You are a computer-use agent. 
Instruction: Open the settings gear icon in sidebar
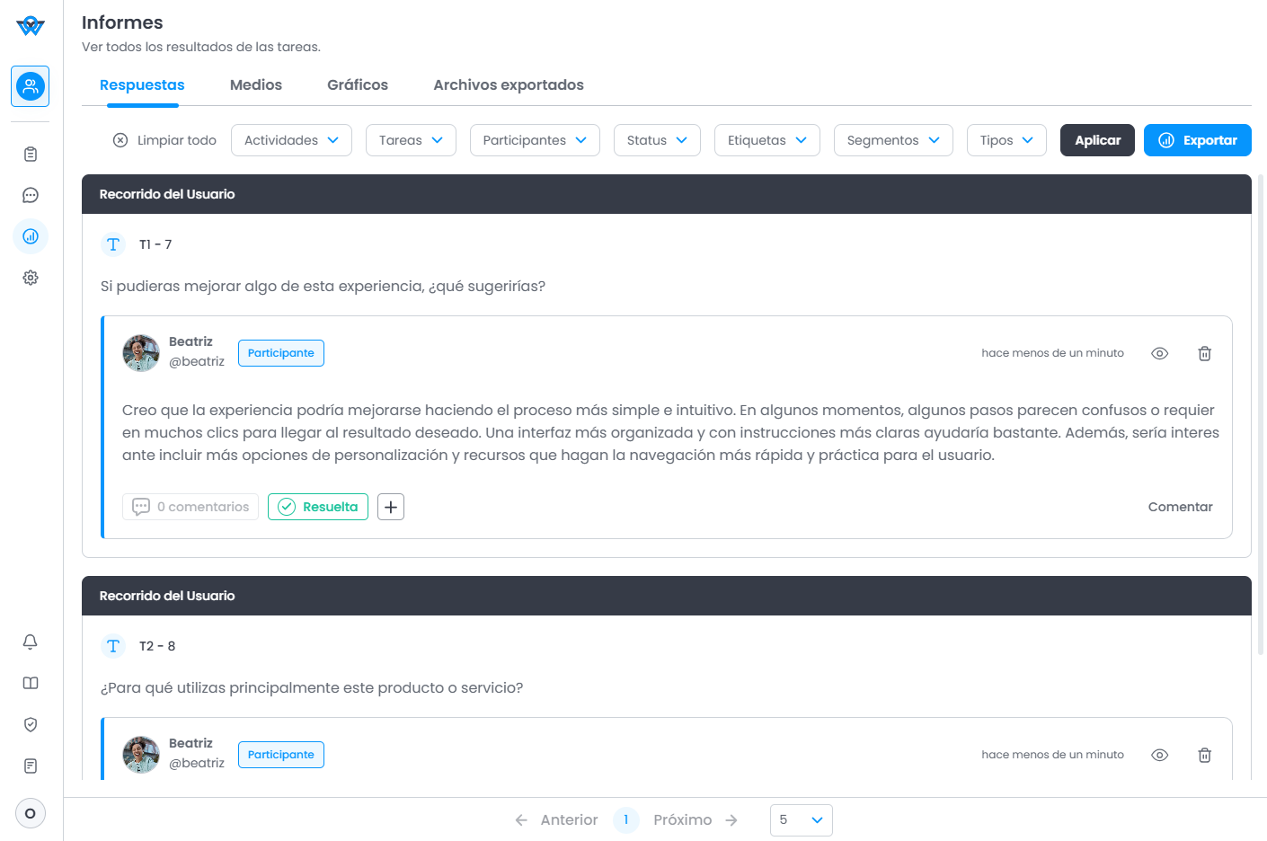click(31, 278)
